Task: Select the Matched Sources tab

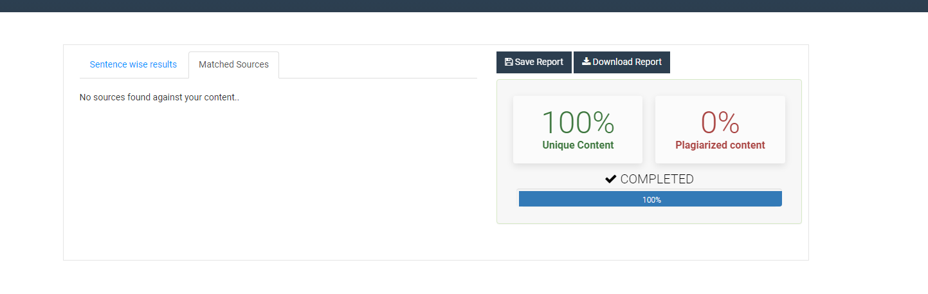Action: 233,64
